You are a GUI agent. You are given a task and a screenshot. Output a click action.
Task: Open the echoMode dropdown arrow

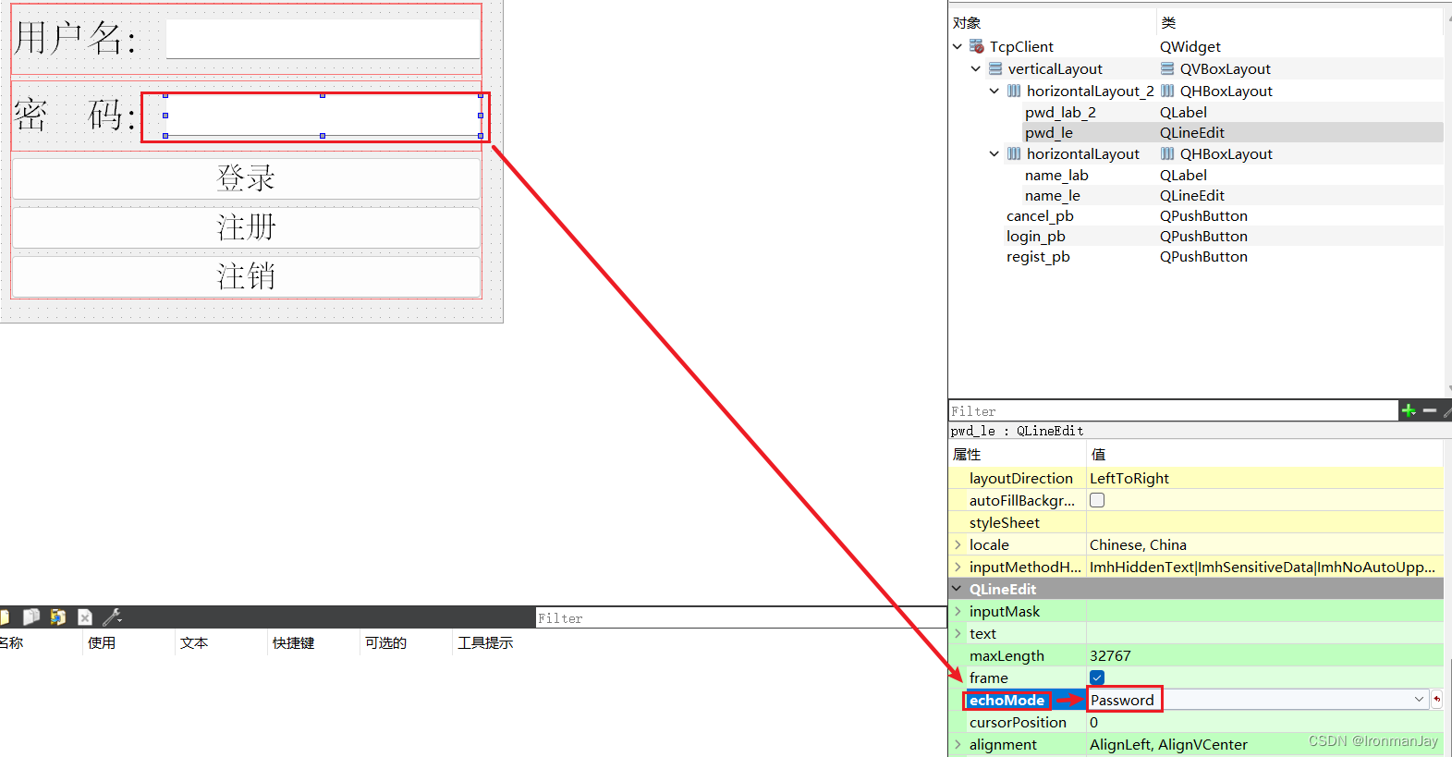click(x=1420, y=700)
